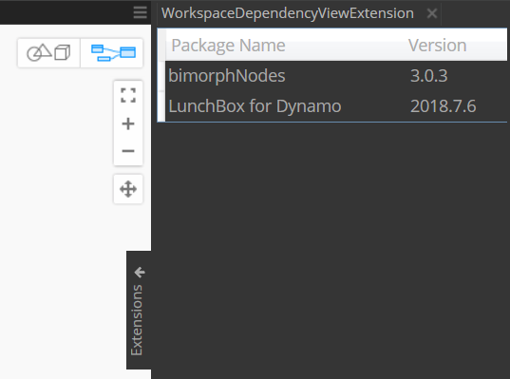Collapse the Extensions side panel arrow
The width and height of the screenshot is (510, 379).
140,273
